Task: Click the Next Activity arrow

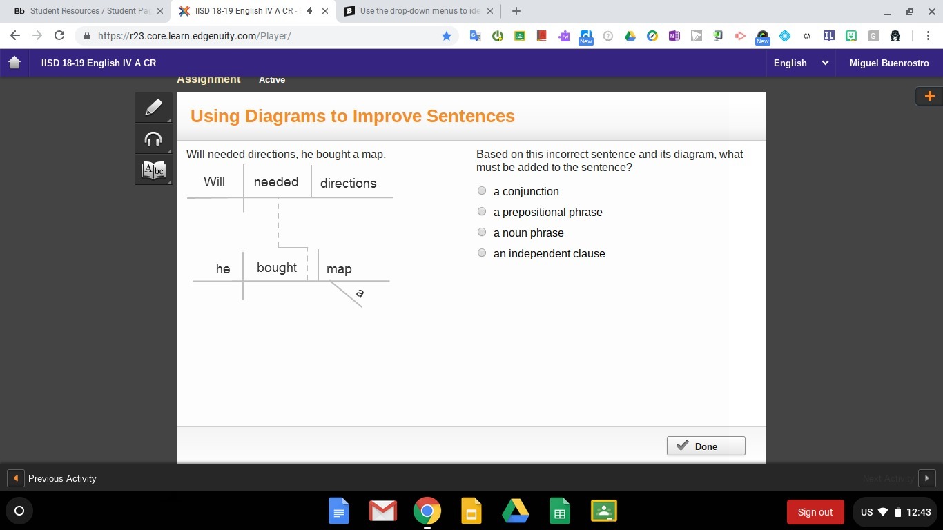Action: 926,478
